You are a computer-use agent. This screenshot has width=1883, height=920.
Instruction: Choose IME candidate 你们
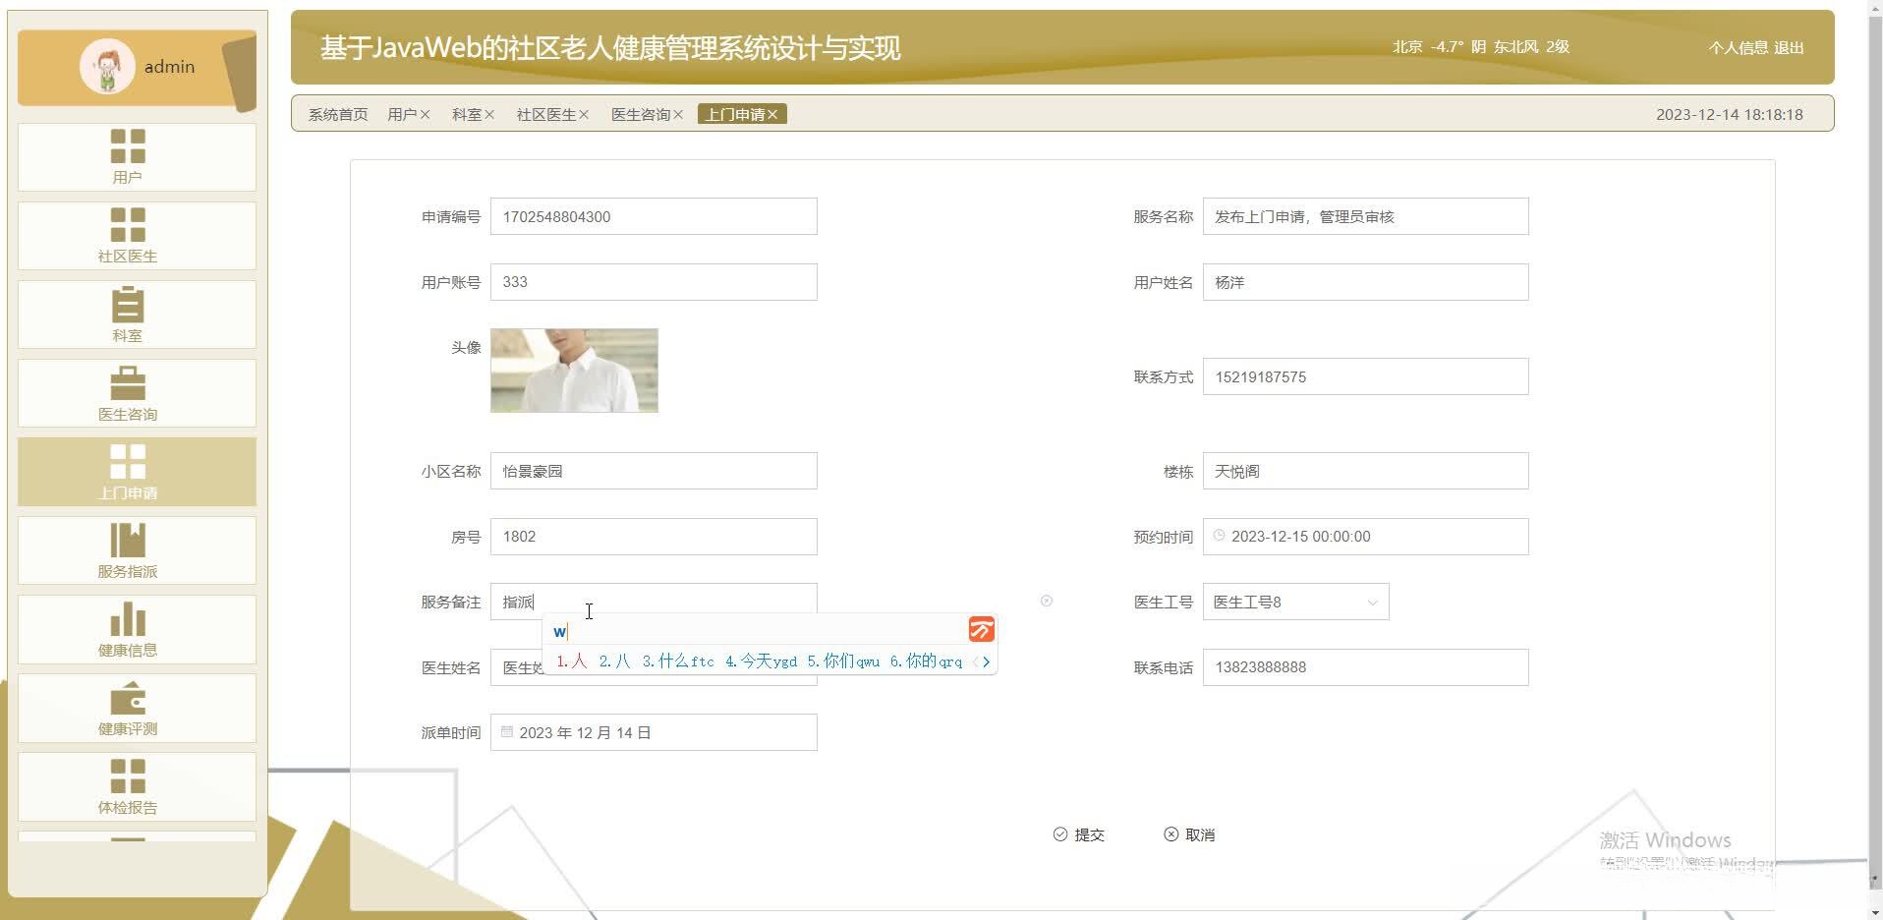tap(843, 661)
